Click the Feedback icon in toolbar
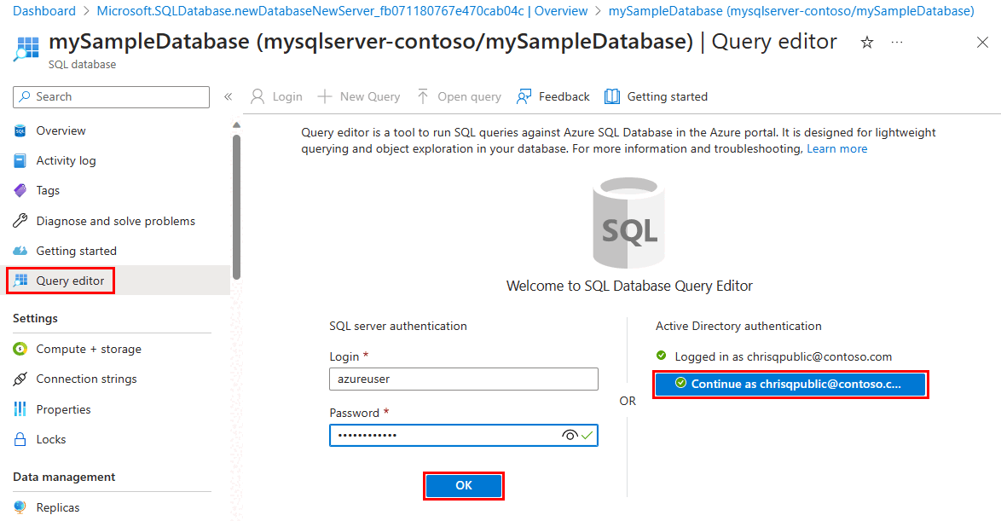1001x521 pixels. 524,96
